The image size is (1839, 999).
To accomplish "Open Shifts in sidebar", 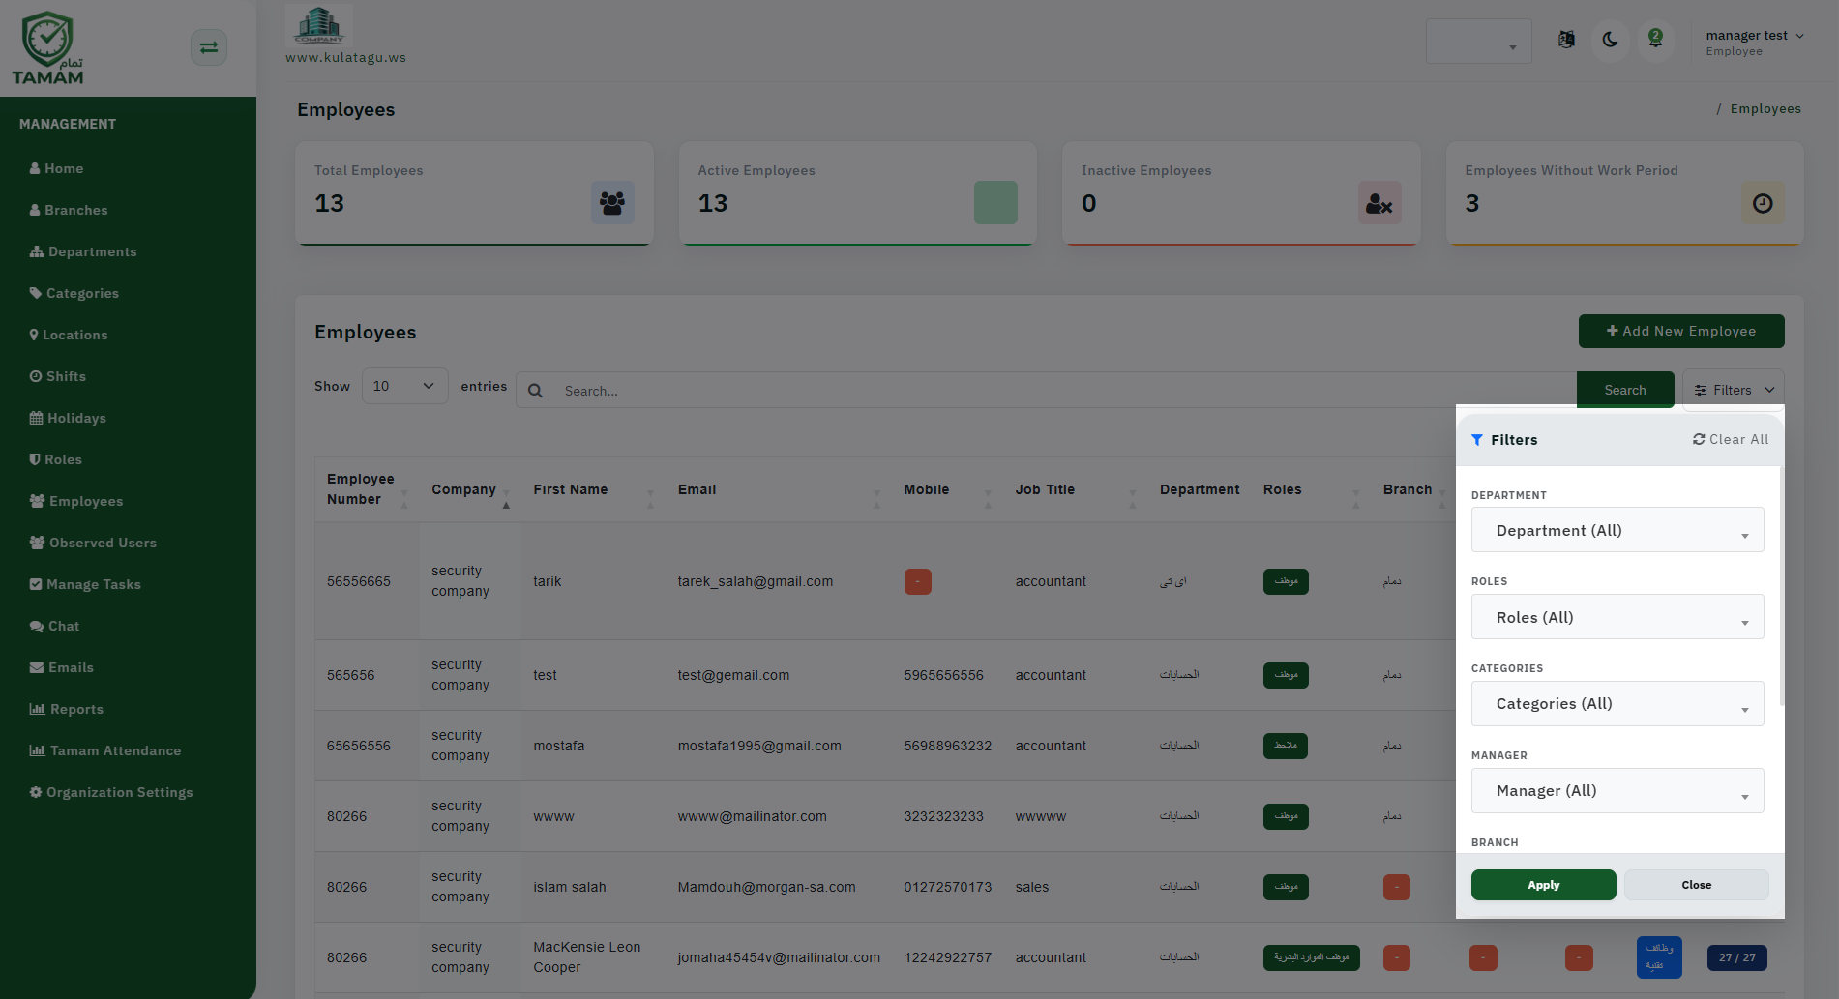I will (x=58, y=376).
